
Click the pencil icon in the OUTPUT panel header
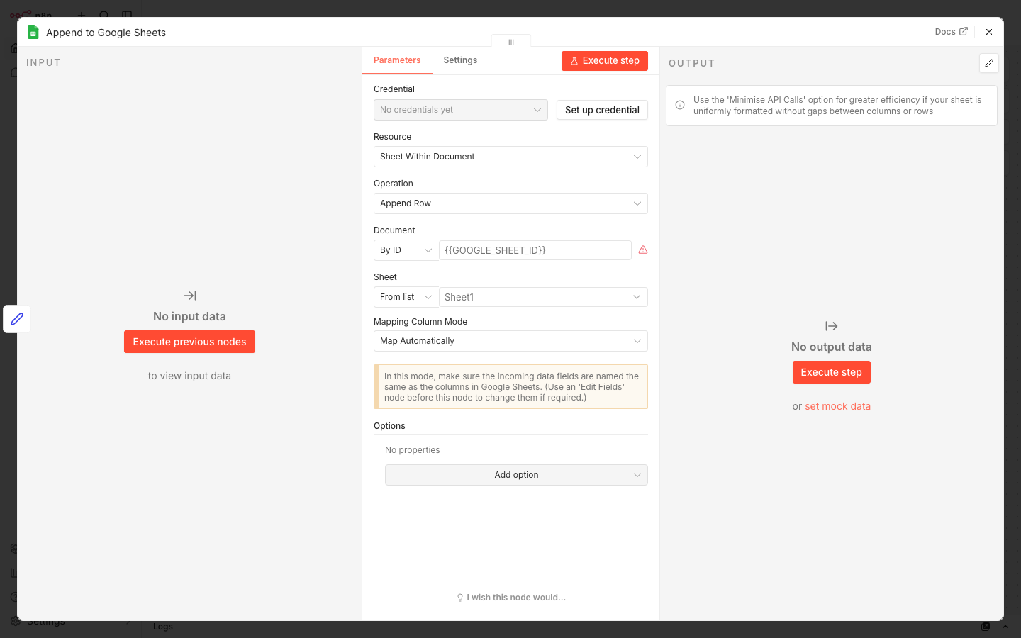click(x=988, y=63)
